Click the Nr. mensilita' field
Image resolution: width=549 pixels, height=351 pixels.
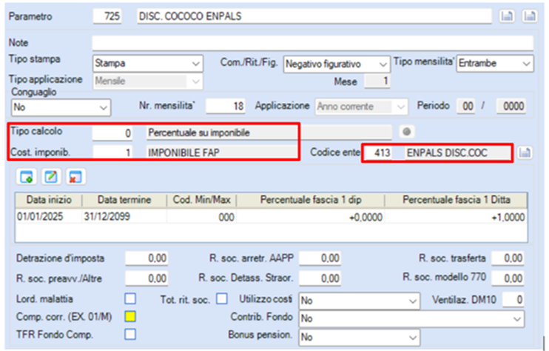click(x=226, y=106)
